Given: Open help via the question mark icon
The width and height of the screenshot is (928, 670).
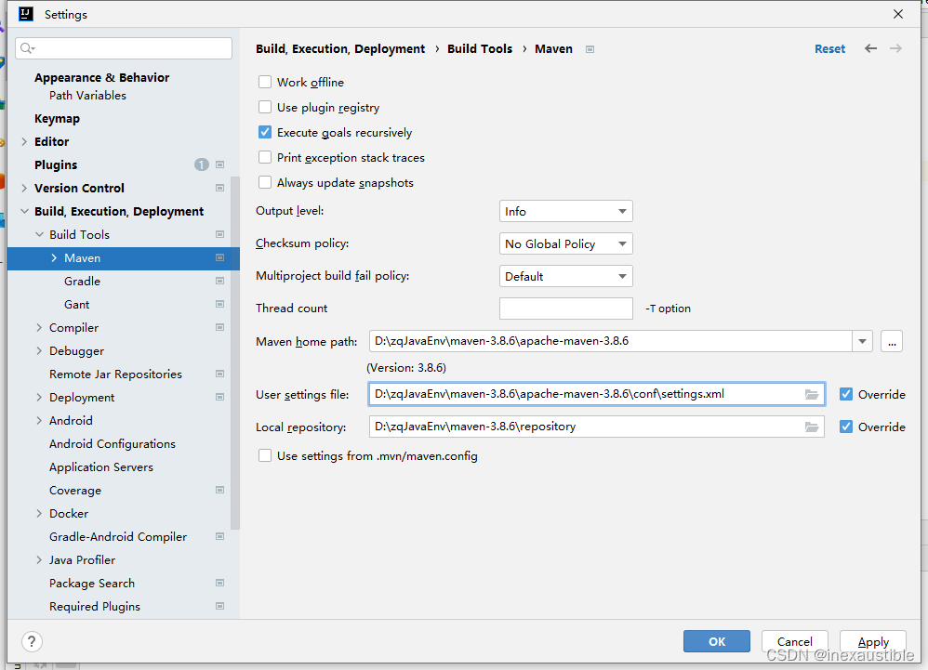Looking at the screenshot, I should click(x=32, y=641).
